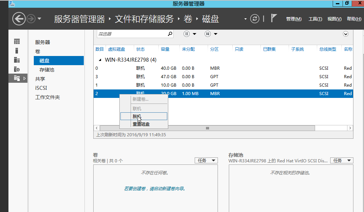Open the 卷 tasks dropdown
Viewport: 364px width, 212px height.
pos(206,160)
